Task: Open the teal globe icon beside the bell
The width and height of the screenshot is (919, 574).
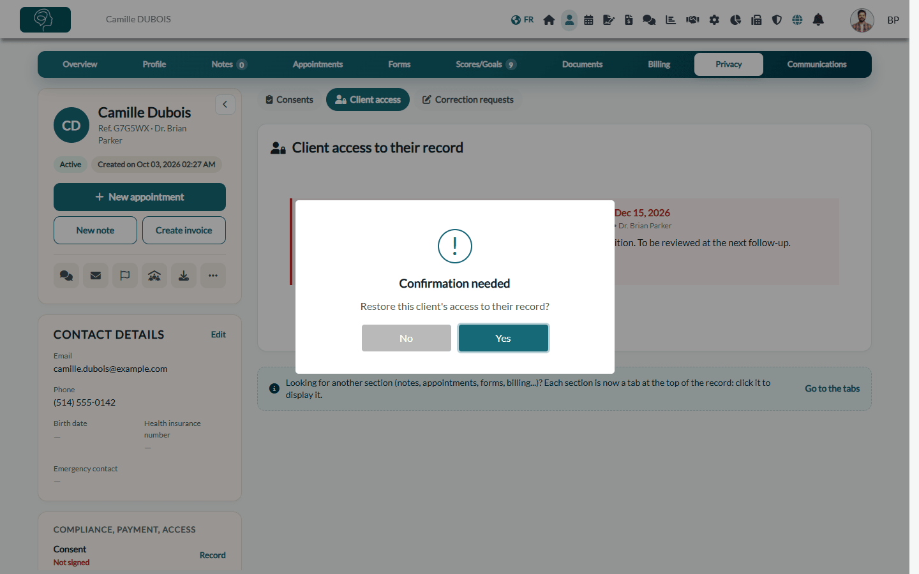Action: 797,20
